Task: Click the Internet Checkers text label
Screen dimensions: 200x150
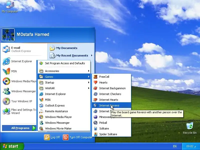Action: (110, 94)
